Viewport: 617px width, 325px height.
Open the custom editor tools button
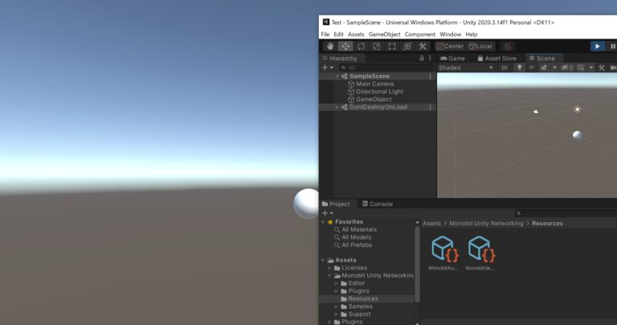(423, 47)
